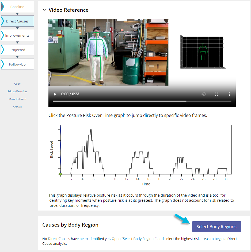
Task: Open video more options menu
Action: tap(229, 94)
